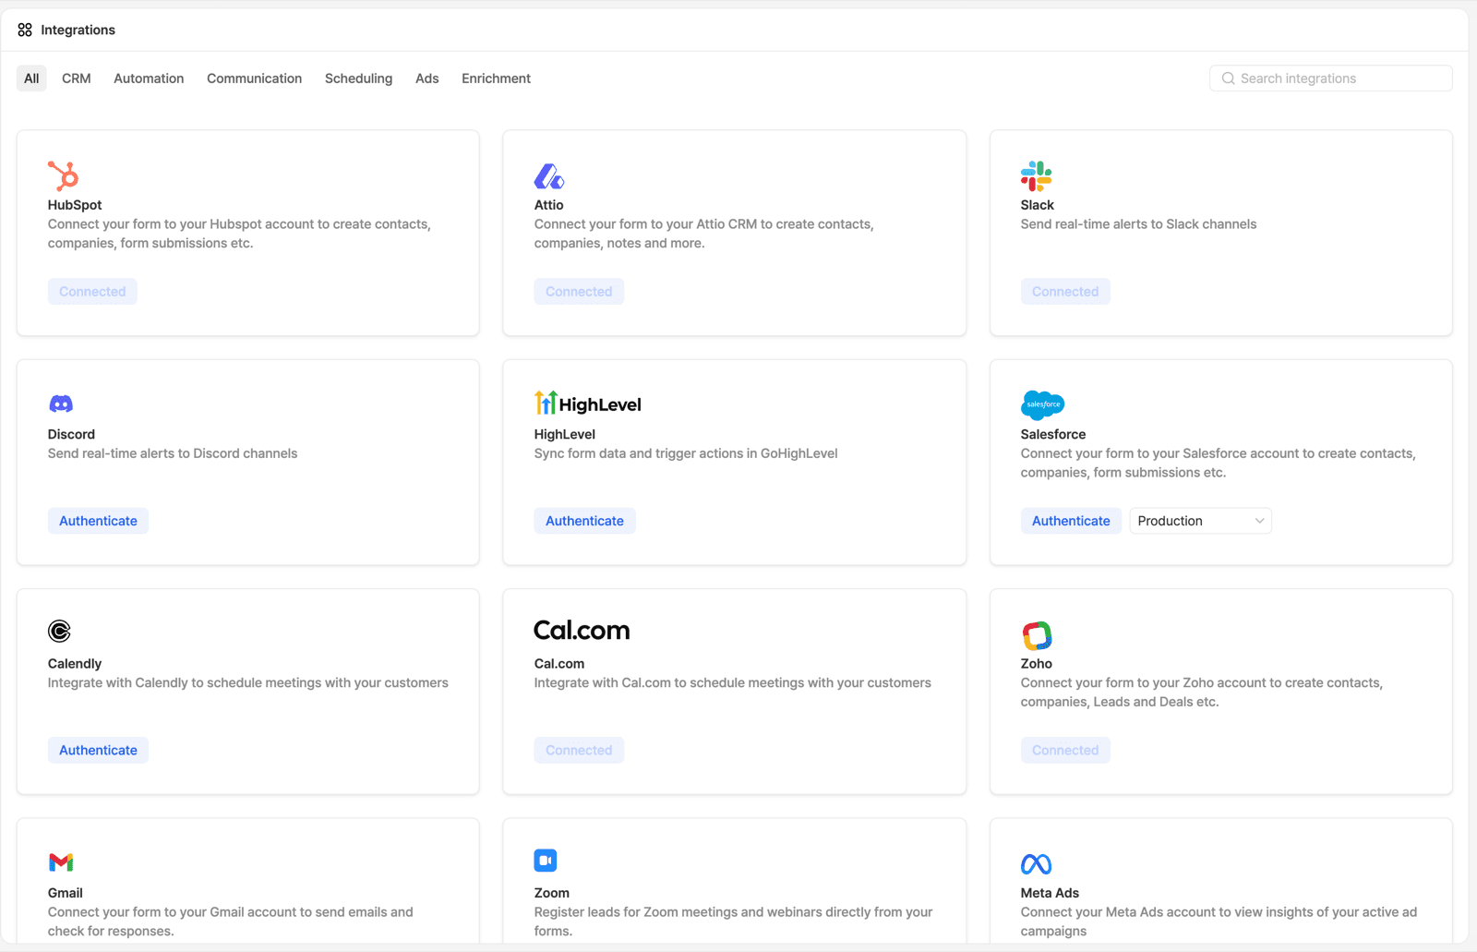This screenshot has height=952, width=1477.
Task: Switch to the Communication tab
Action: (x=255, y=78)
